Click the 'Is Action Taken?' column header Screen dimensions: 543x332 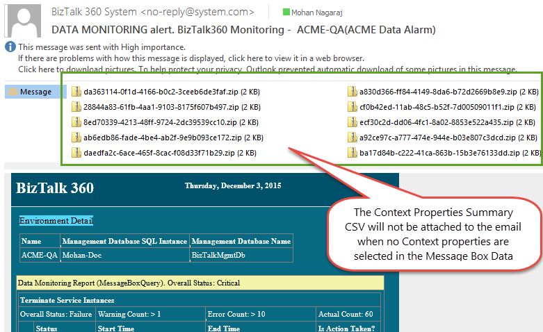(348, 328)
